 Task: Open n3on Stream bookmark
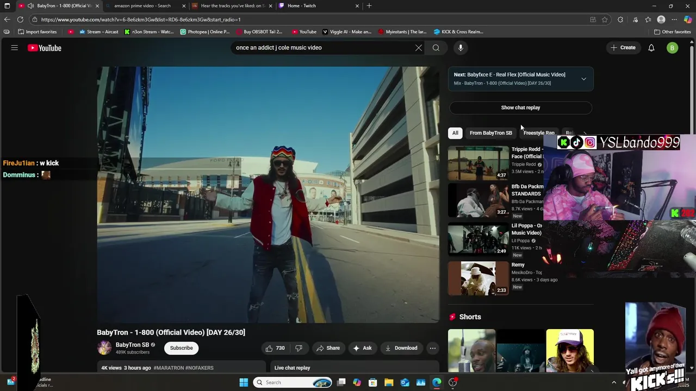149,32
